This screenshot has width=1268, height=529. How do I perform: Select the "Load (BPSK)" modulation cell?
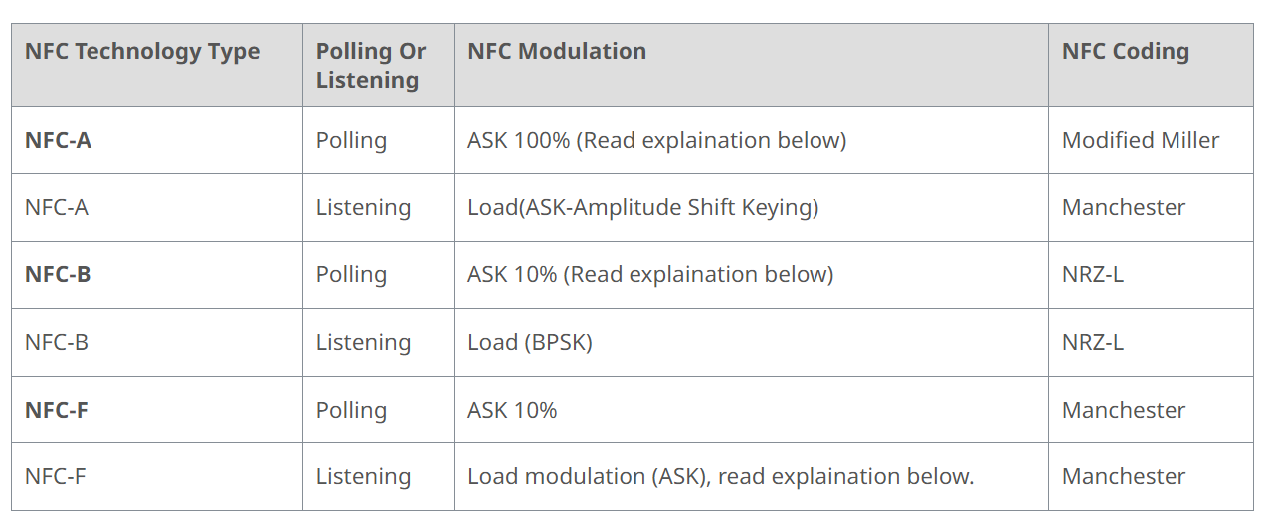(x=530, y=343)
